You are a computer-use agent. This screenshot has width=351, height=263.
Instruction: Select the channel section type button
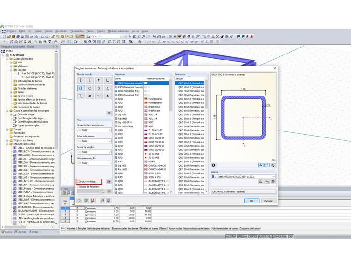90,80
